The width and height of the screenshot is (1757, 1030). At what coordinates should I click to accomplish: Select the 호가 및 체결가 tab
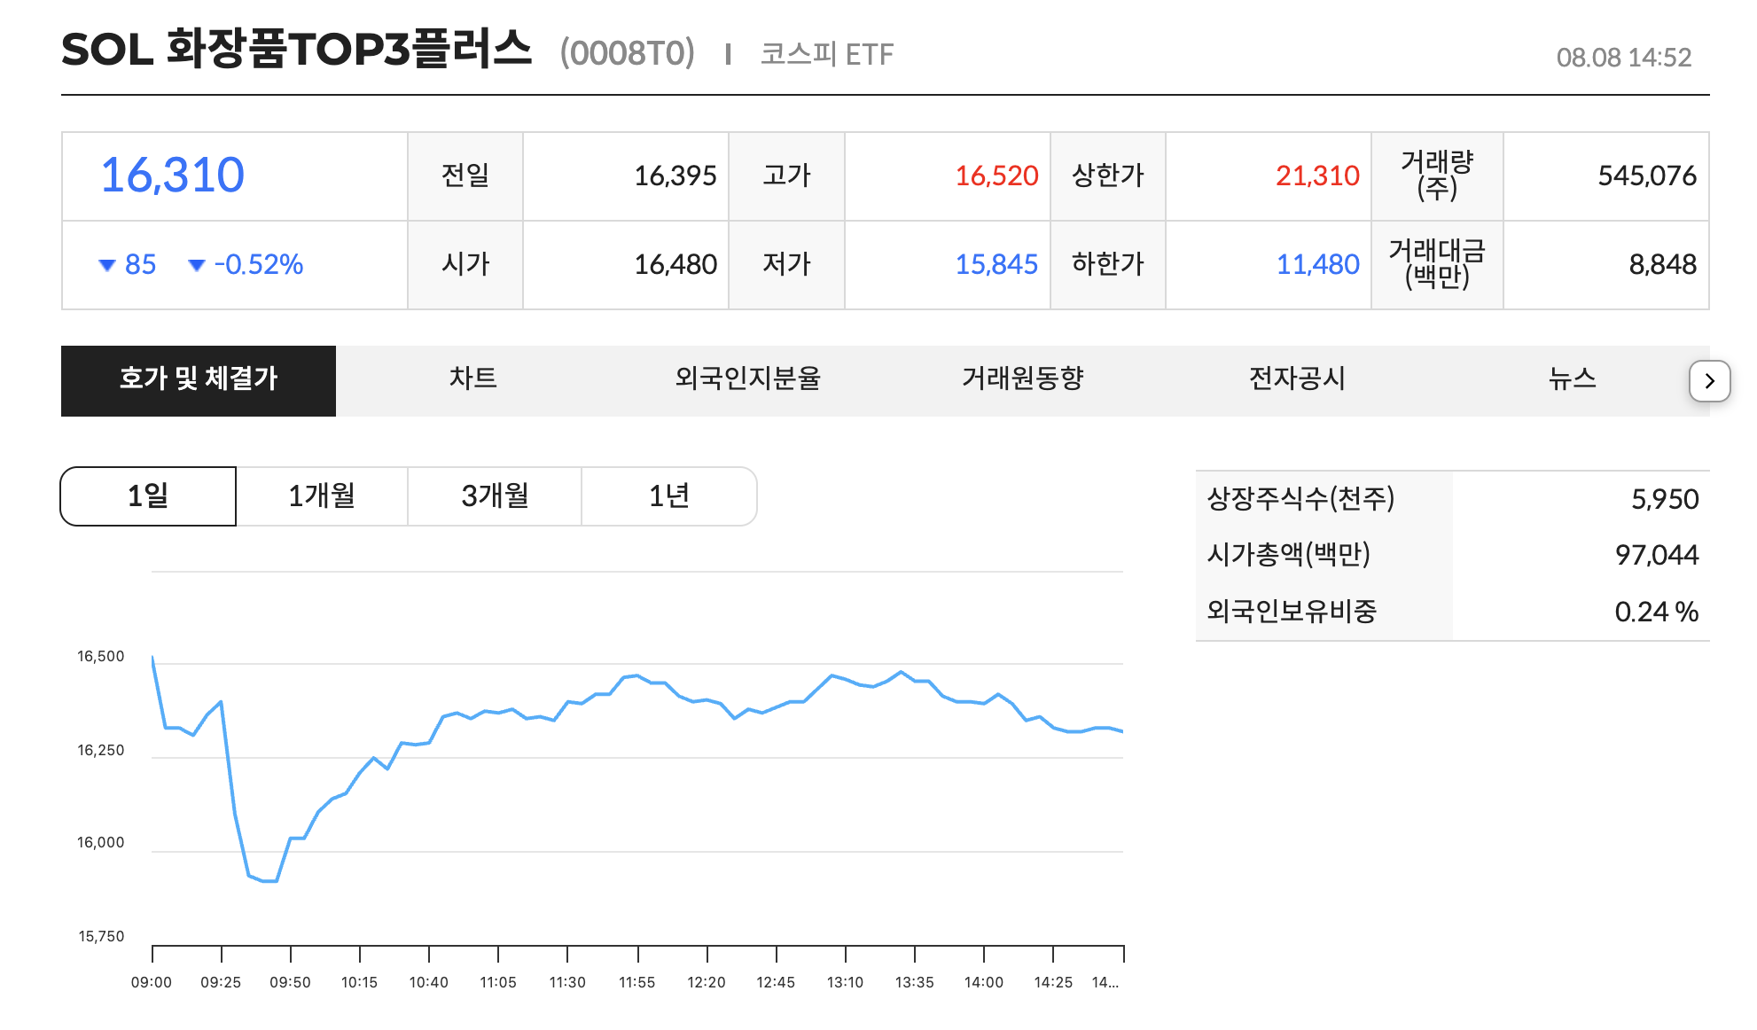click(199, 380)
